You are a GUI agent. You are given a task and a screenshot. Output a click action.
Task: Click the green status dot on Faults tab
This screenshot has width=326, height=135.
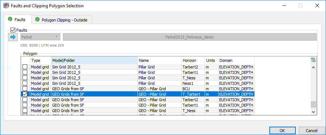point(10,20)
